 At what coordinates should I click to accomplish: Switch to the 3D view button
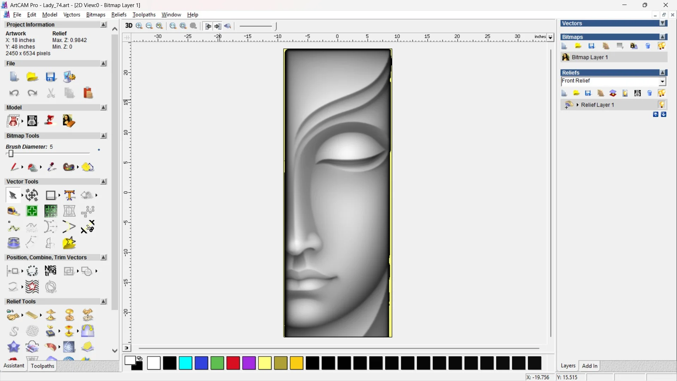(129, 26)
